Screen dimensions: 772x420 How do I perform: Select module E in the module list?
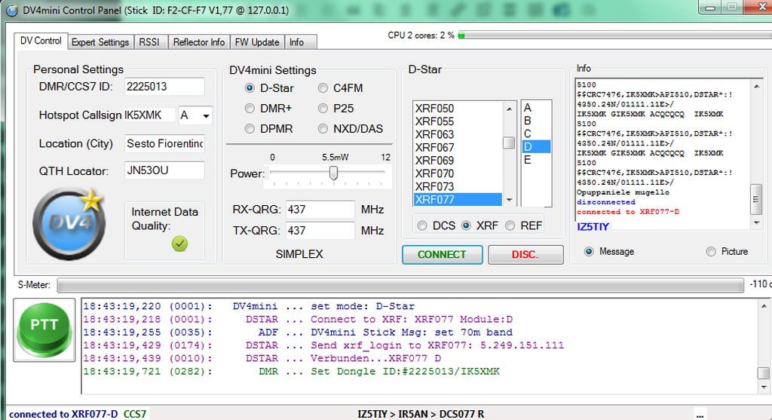click(x=536, y=160)
